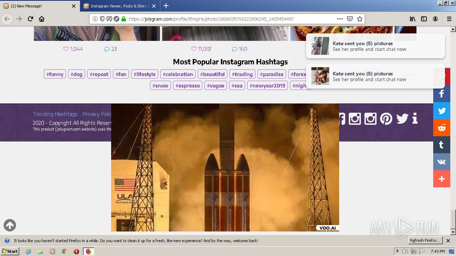Screen dimensions: 456x256
Task: Show site information icon in address bar
Action: point(95,19)
